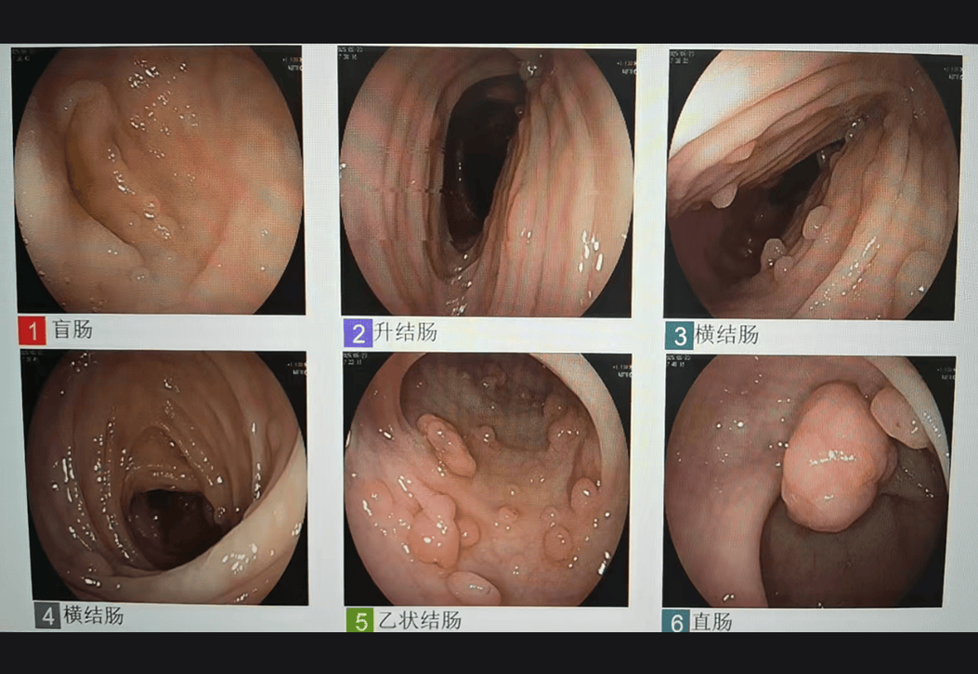Click the gray number 4 badge
Viewport: 978px width, 674px height.
pyautogui.click(x=48, y=616)
